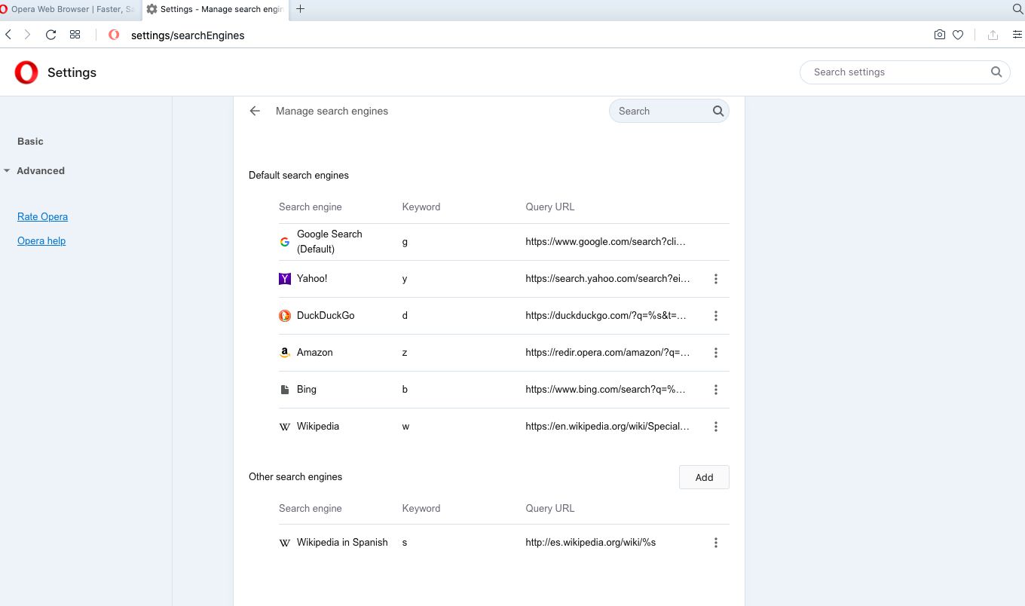
Task: Click magnifier in search engines Search box
Action: [718, 111]
